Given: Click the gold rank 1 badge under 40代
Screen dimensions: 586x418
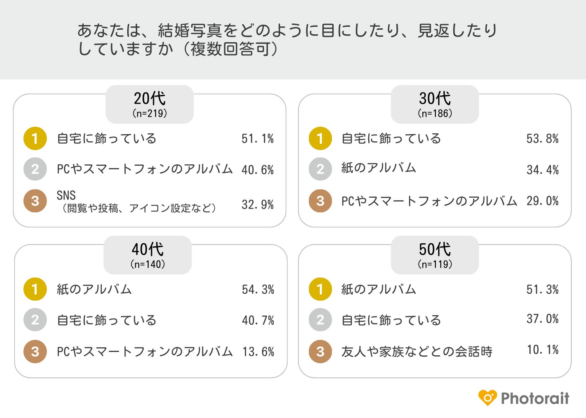Looking at the screenshot, I should [x=35, y=289].
